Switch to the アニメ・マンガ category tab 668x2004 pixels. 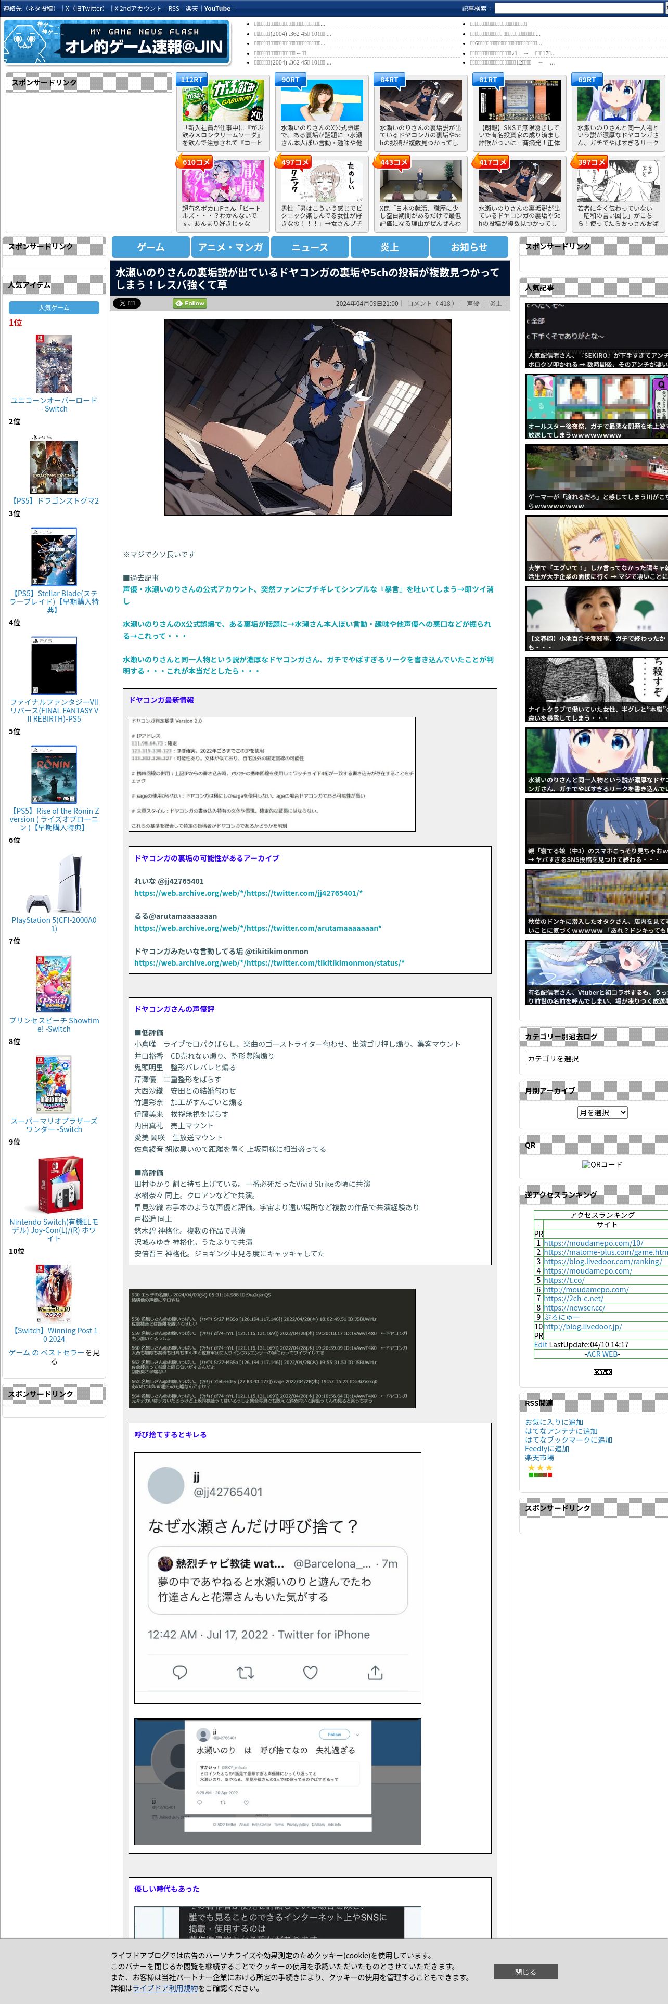[x=230, y=247]
